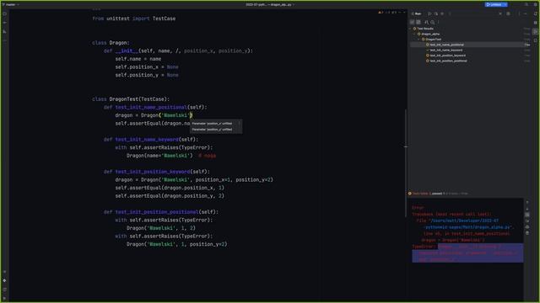This screenshot has width=540, height=303.
Task: Click the test_init_position_keyword method name in editor
Action: [153, 172]
